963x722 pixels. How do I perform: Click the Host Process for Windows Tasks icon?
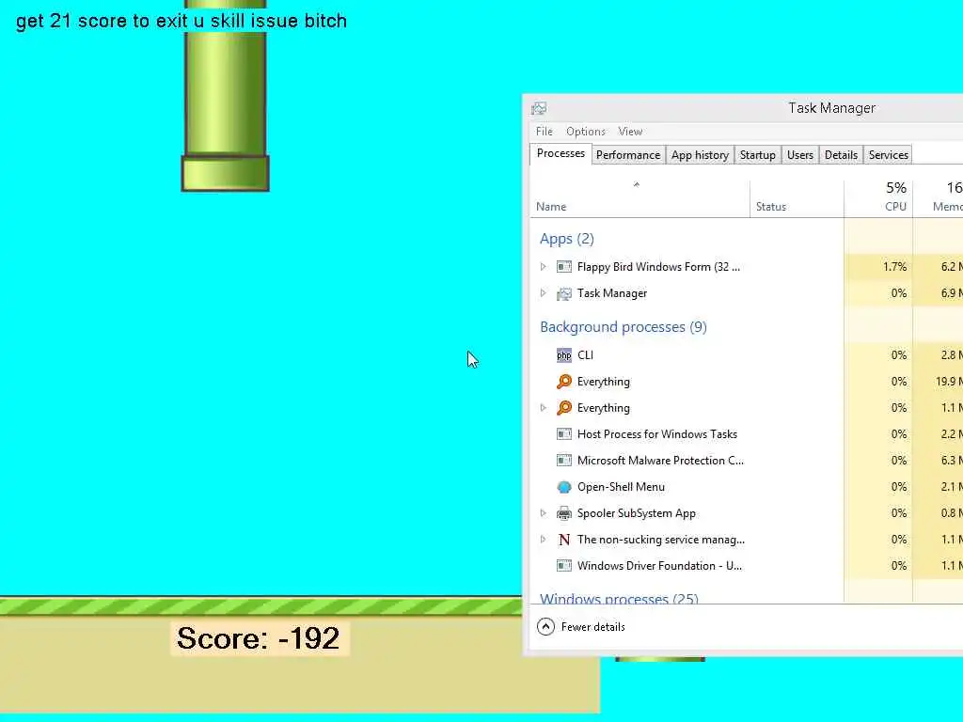pyautogui.click(x=564, y=434)
